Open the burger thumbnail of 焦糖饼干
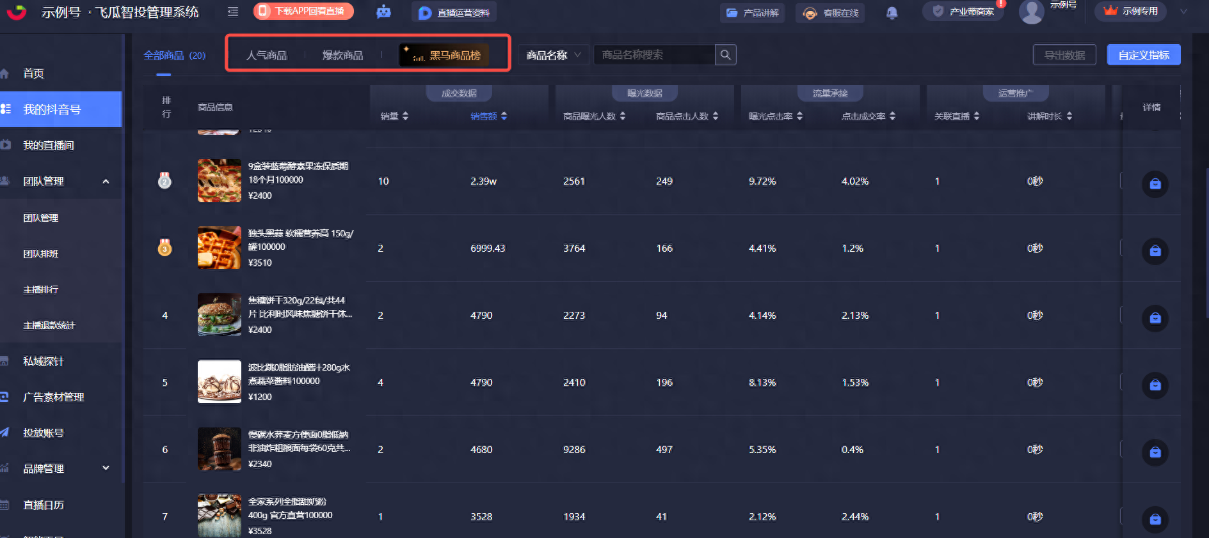 coord(220,315)
